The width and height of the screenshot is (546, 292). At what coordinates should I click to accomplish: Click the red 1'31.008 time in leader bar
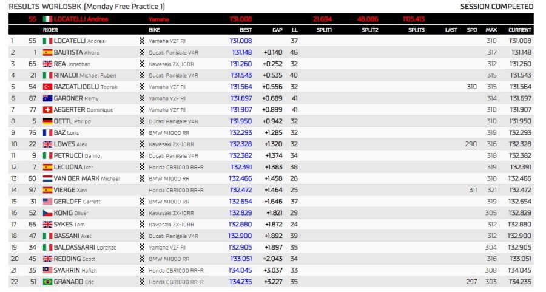tap(241, 19)
